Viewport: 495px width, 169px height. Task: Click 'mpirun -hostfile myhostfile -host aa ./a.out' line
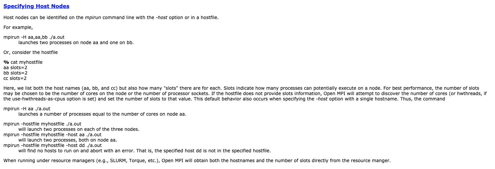coord(53,135)
